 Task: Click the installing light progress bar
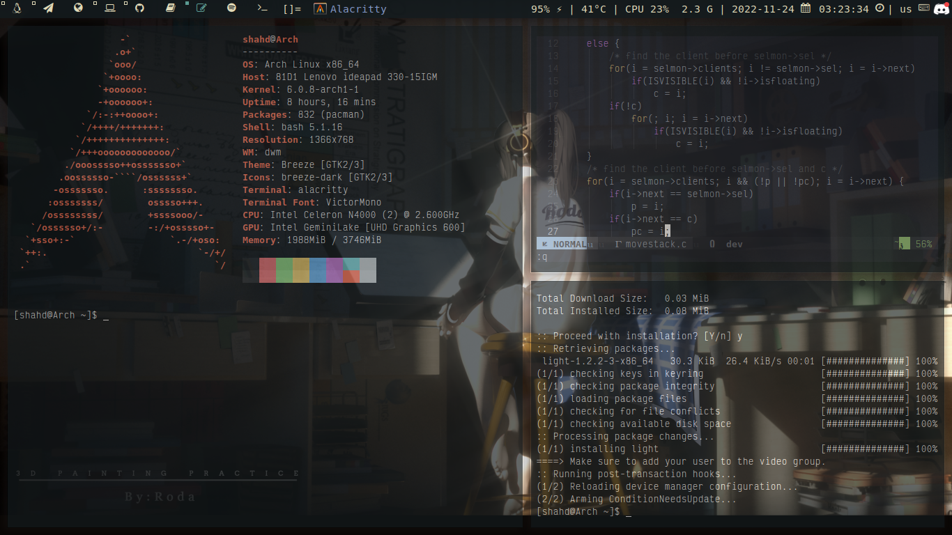[866, 449]
